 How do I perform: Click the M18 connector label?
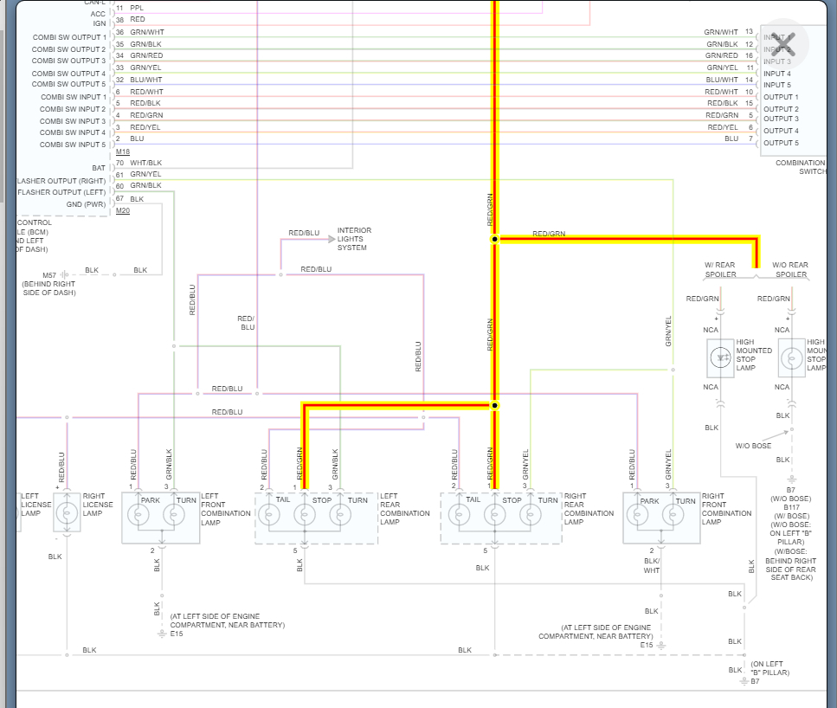pos(123,151)
